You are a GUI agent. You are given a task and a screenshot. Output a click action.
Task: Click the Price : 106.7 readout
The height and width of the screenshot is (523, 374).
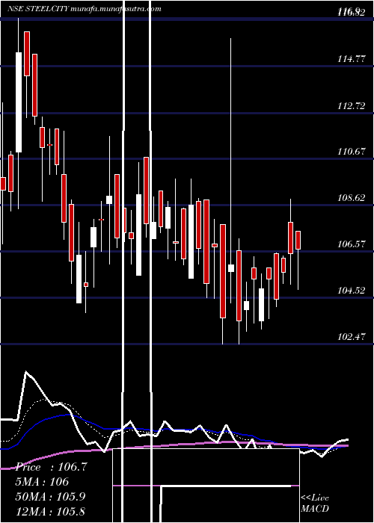pyautogui.click(x=52, y=467)
